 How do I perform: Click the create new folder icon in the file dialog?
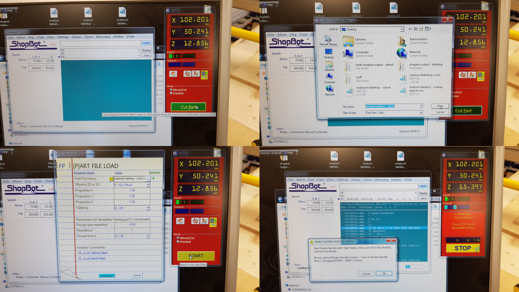[422, 29]
